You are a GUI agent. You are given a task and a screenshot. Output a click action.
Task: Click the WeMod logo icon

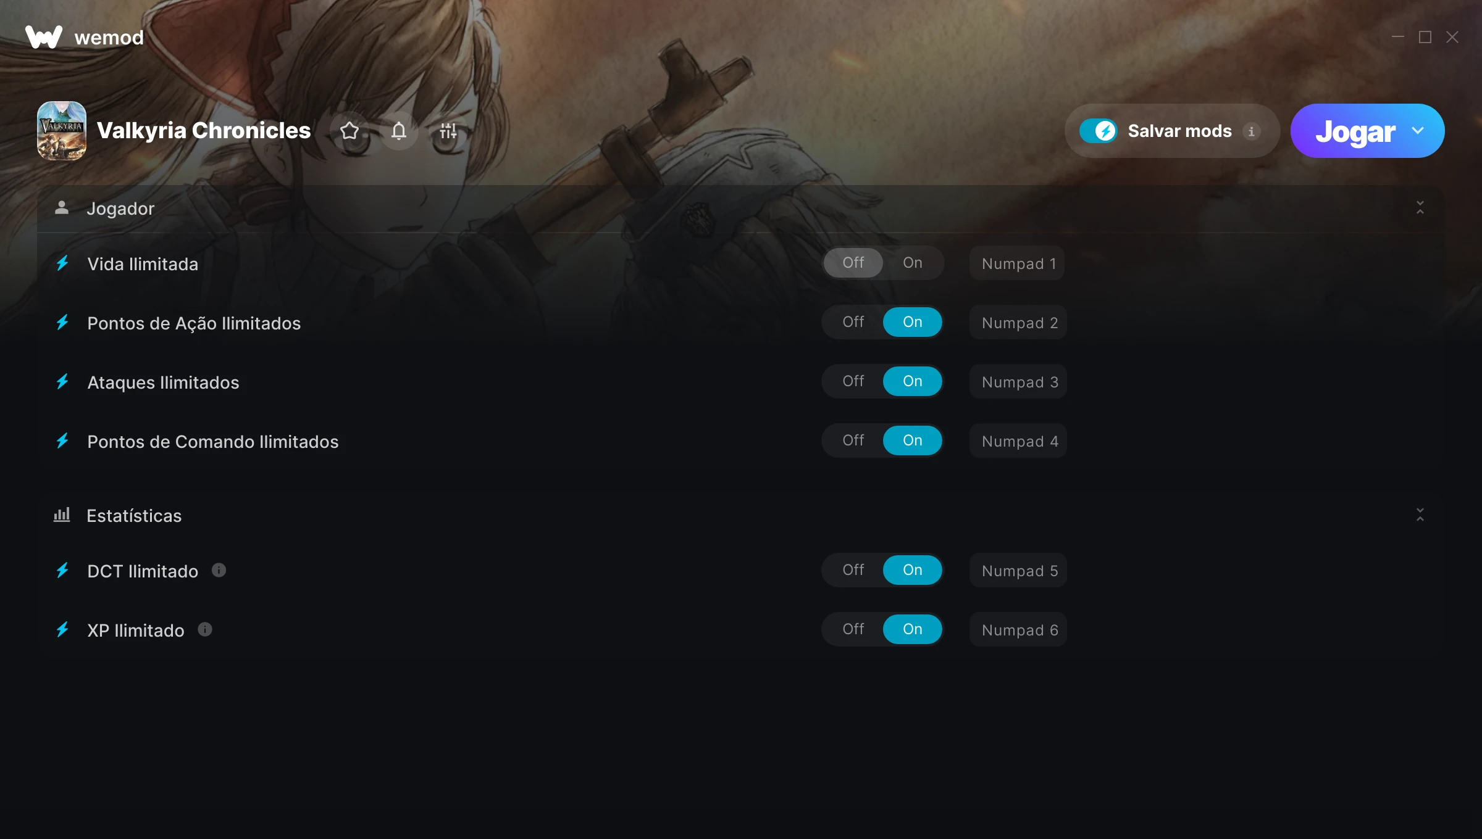[44, 37]
